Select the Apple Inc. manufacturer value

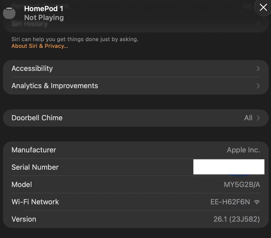click(x=243, y=150)
